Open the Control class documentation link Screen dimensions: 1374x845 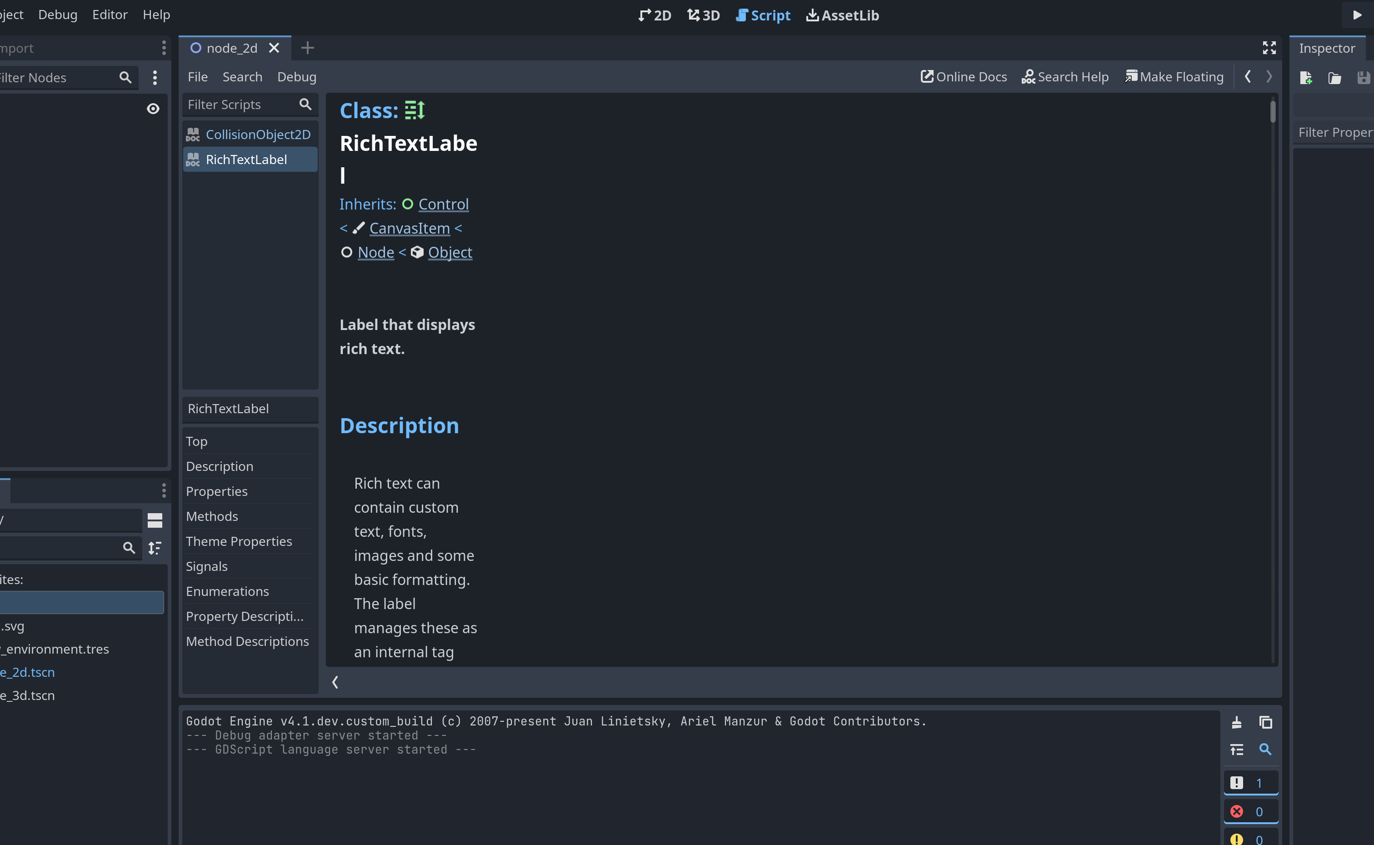[443, 204]
